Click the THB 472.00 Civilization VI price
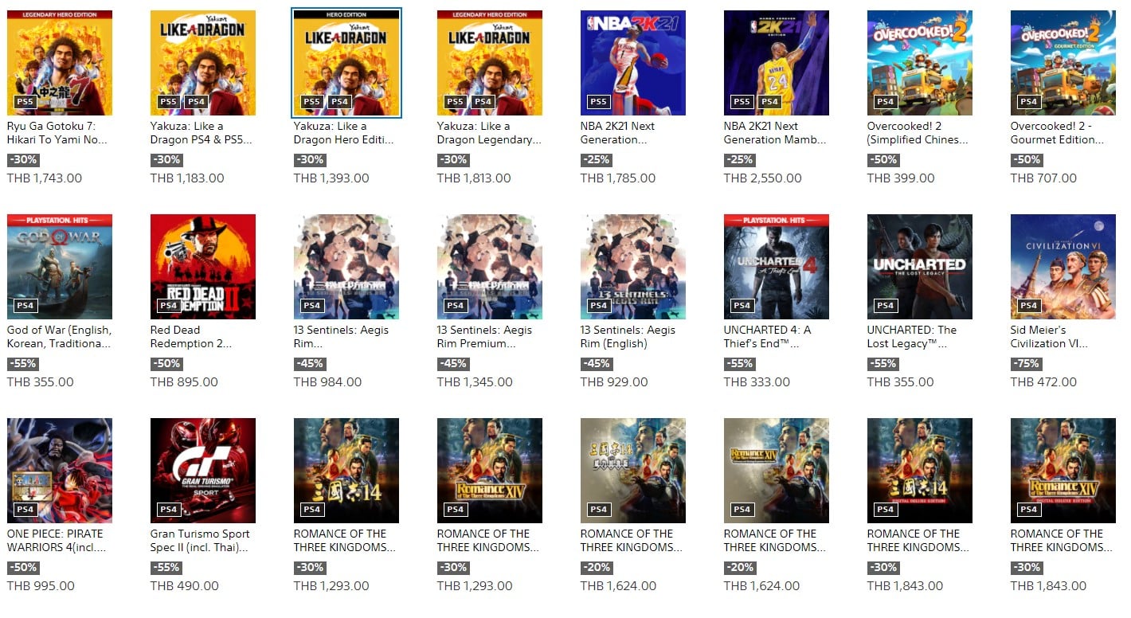The height and width of the screenshot is (618, 1131). click(1043, 382)
